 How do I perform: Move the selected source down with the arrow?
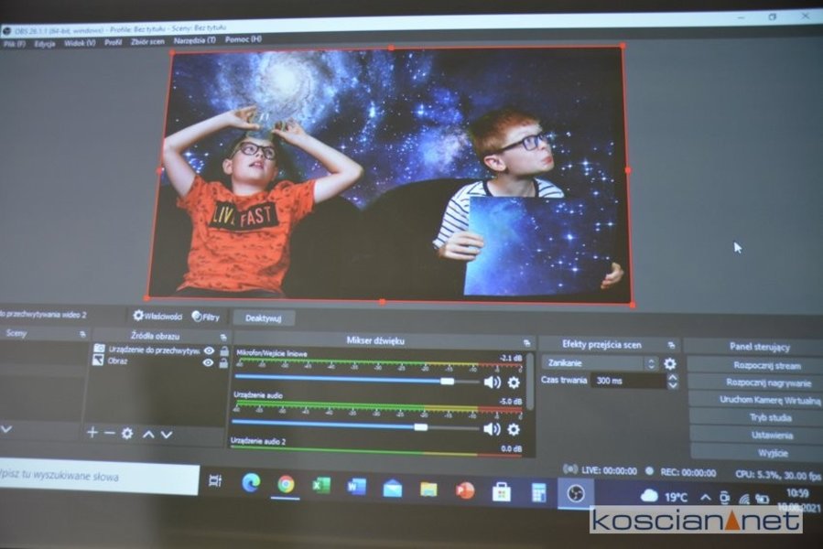[167, 434]
